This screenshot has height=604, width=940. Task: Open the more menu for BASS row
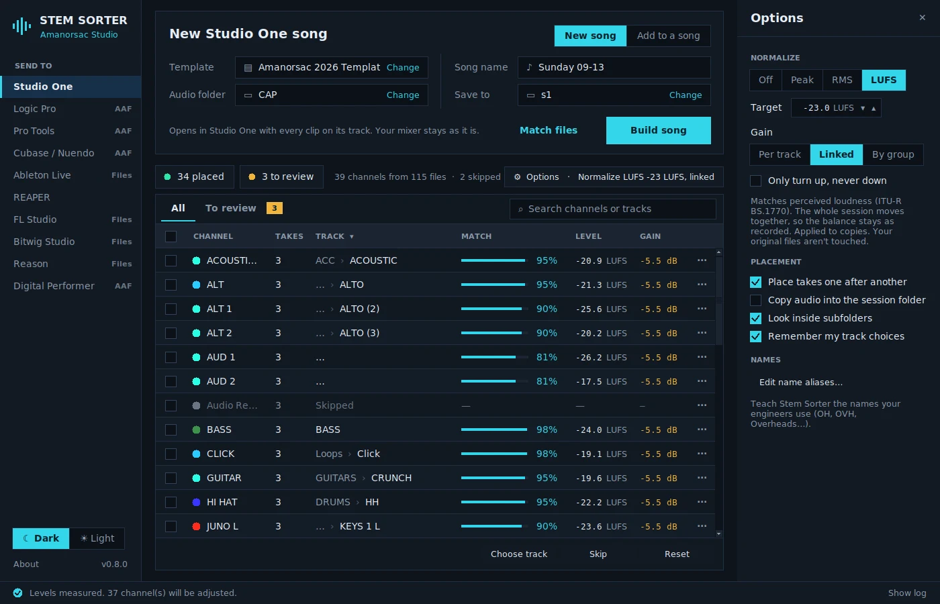click(702, 430)
